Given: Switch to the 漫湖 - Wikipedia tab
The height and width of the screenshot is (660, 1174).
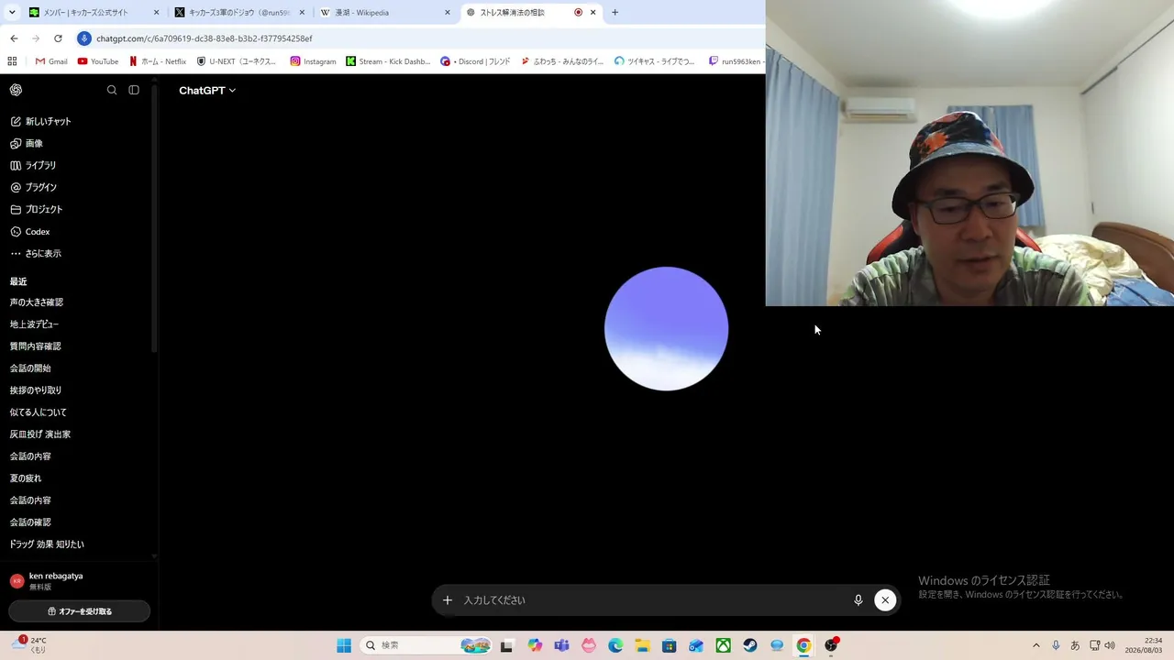Looking at the screenshot, I should pos(385,13).
